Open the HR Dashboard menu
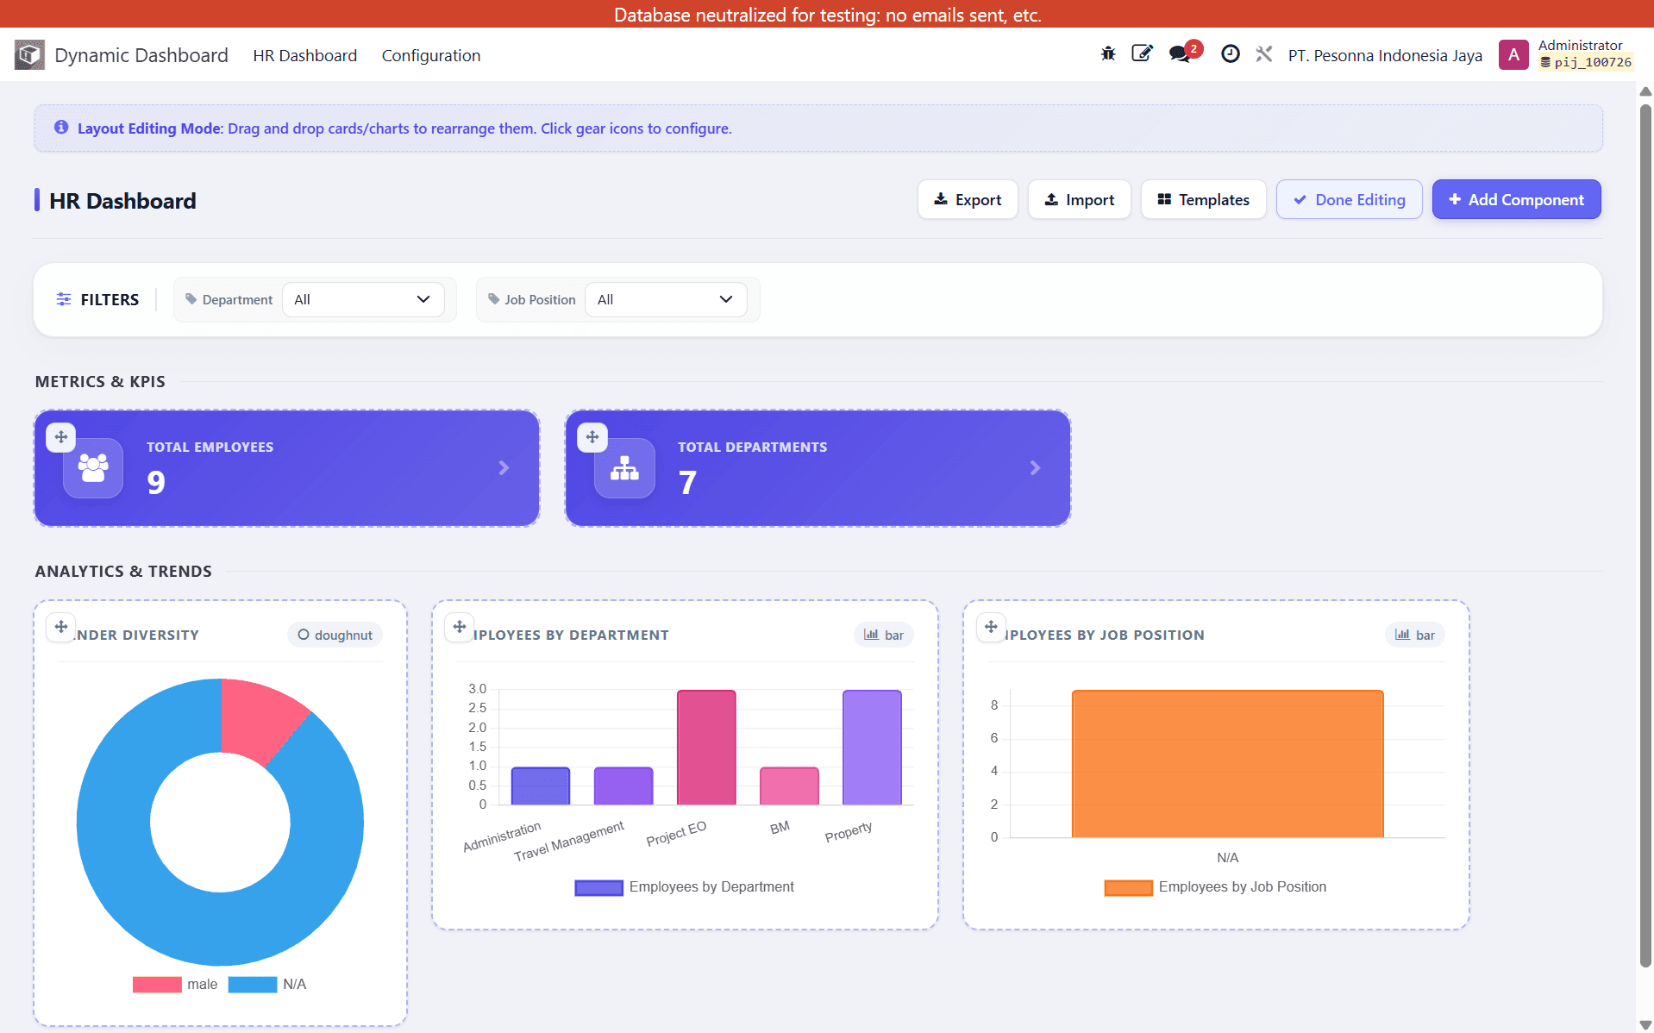Image resolution: width=1654 pixels, height=1033 pixels. [x=305, y=55]
